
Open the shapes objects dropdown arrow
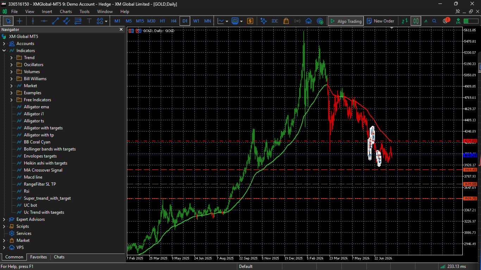coord(106,21)
